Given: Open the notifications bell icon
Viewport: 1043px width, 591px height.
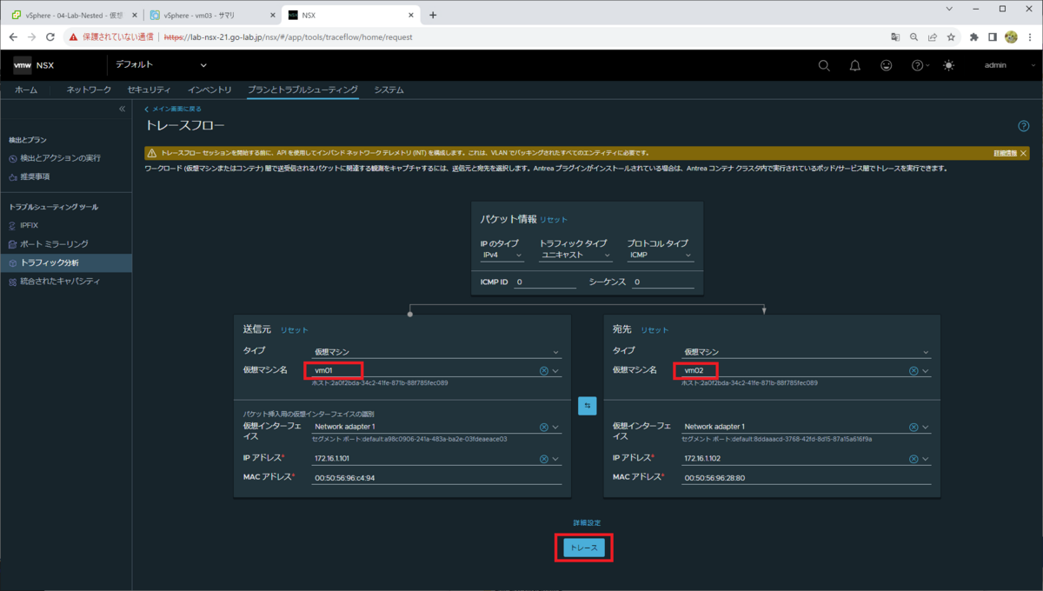Looking at the screenshot, I should 854,65.
